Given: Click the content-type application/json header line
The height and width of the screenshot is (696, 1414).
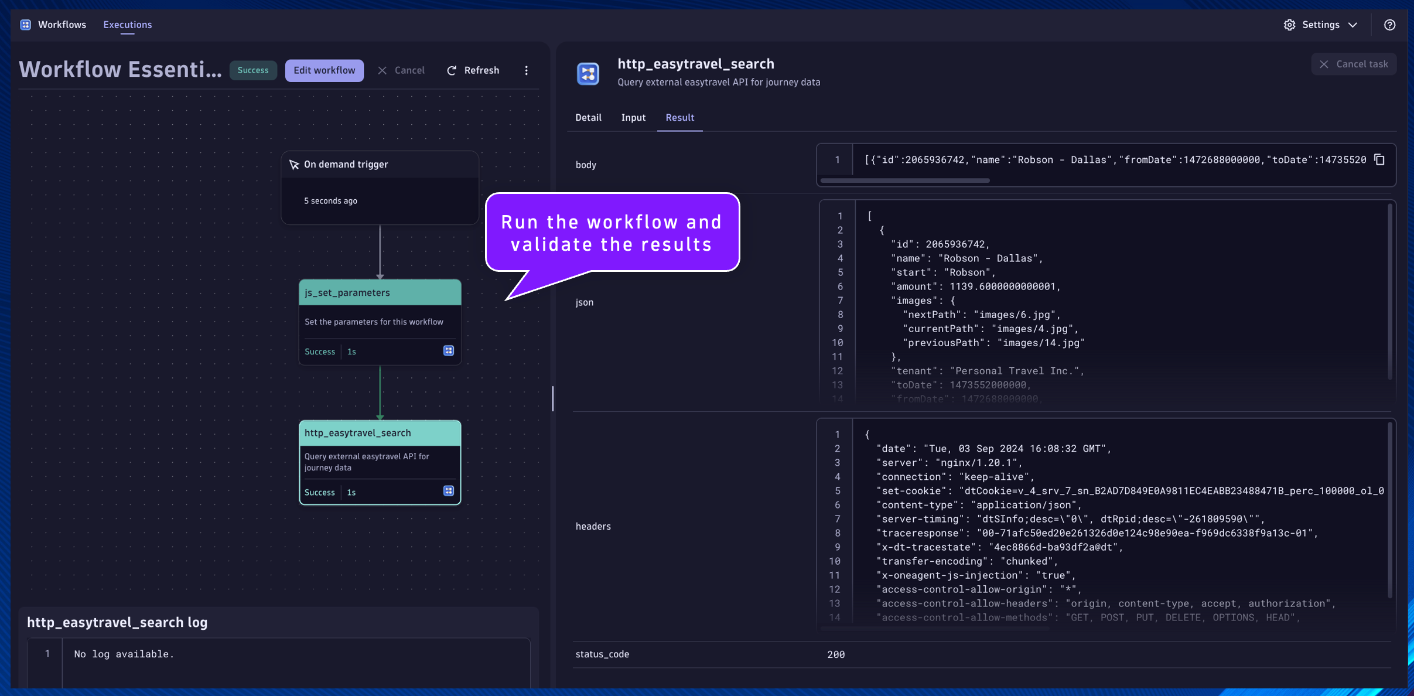Looking at the screenshot, I should [979, 505].
